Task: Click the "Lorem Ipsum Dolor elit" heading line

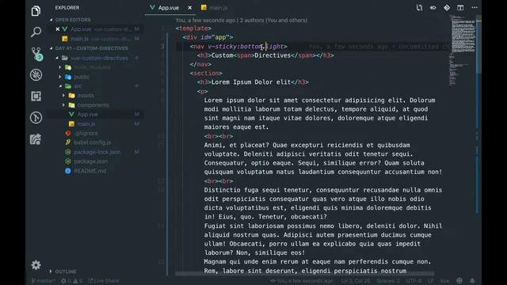Action: [253, 82]
